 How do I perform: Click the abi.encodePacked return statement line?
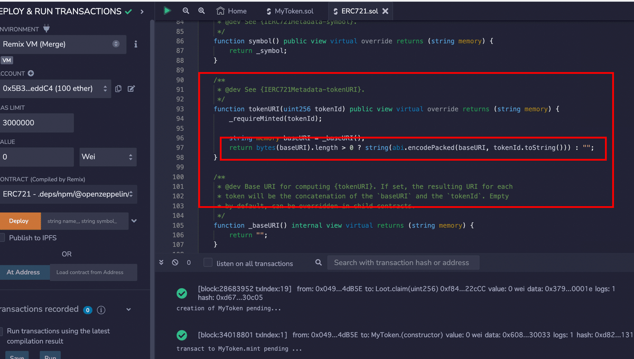pyautogui.click(x=412, y=148)
